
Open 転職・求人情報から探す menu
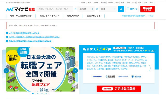click(x=21, y=16)
